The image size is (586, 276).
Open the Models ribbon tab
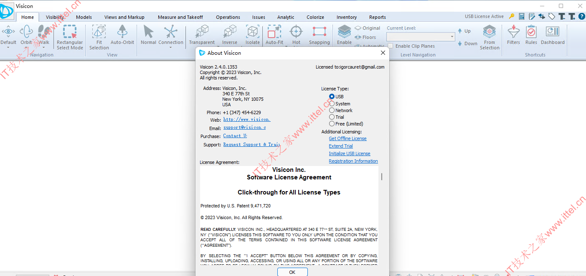point(84,17)
